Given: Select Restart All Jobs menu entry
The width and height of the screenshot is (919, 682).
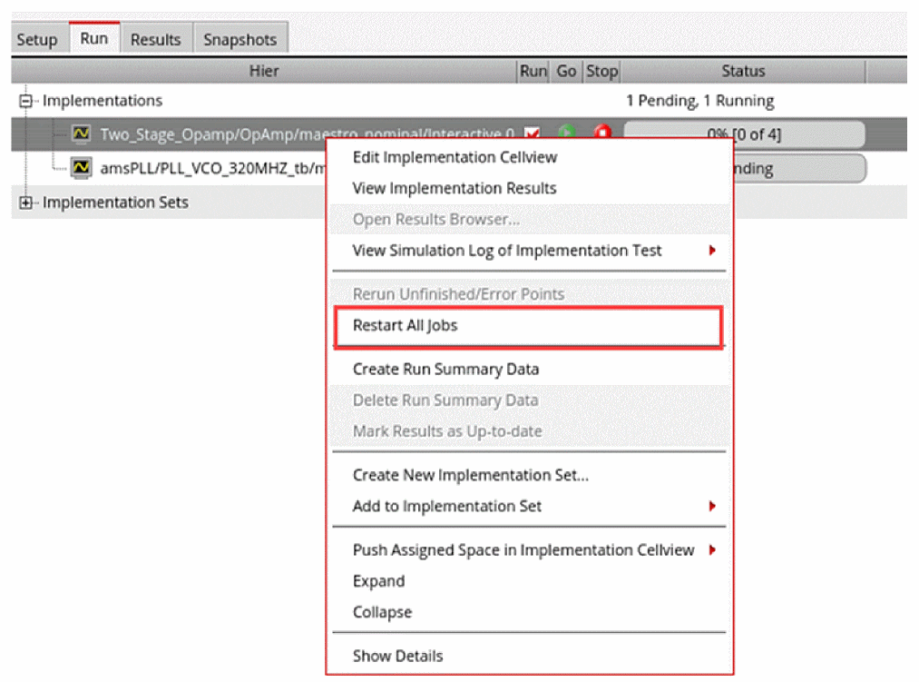Looking at the screenshot, I should 529,326.
